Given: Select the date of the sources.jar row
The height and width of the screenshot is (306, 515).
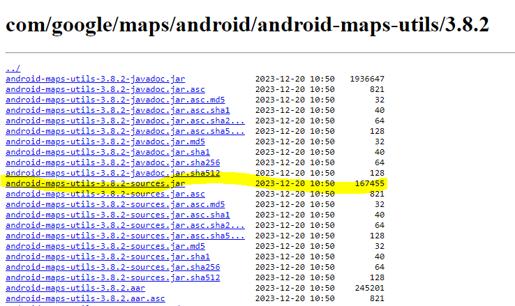Looking at the screenshot, I should pyautogui.click(x=295, y=183).
